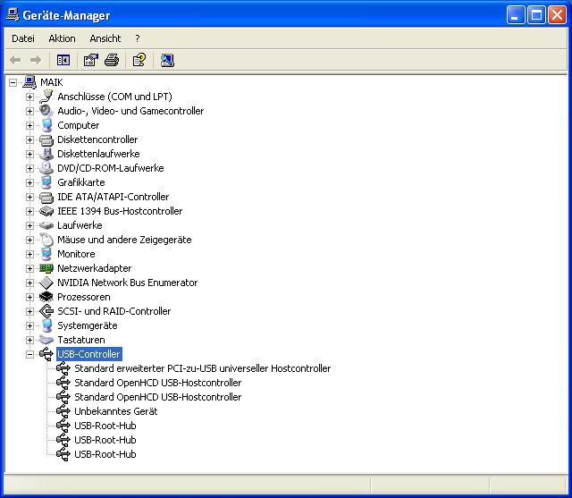Click the NVIDIA Network Bus Enumerator icon
572x498 pixels.
pos(46,283)
